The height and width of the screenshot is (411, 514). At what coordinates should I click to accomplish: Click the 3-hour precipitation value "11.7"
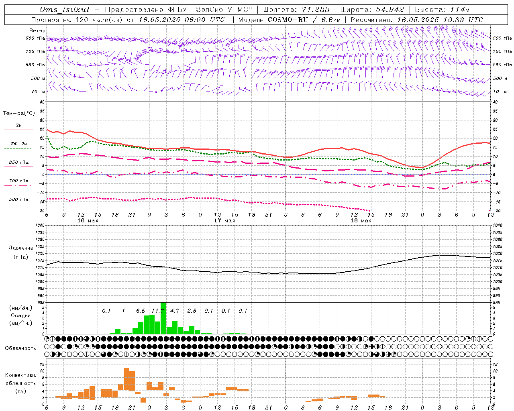(x=158, y=311)
